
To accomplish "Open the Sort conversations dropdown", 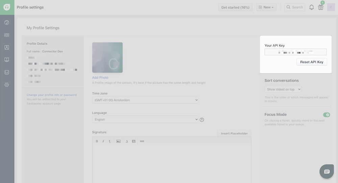I will 283,89.
